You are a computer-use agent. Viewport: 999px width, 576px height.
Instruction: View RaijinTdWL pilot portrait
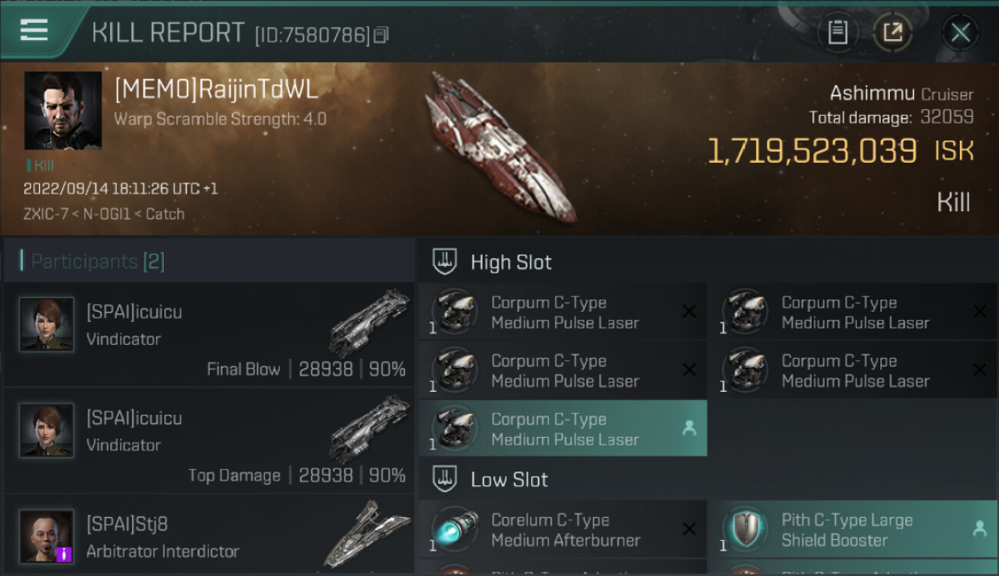pyautogui.click(x=63, y=111)
